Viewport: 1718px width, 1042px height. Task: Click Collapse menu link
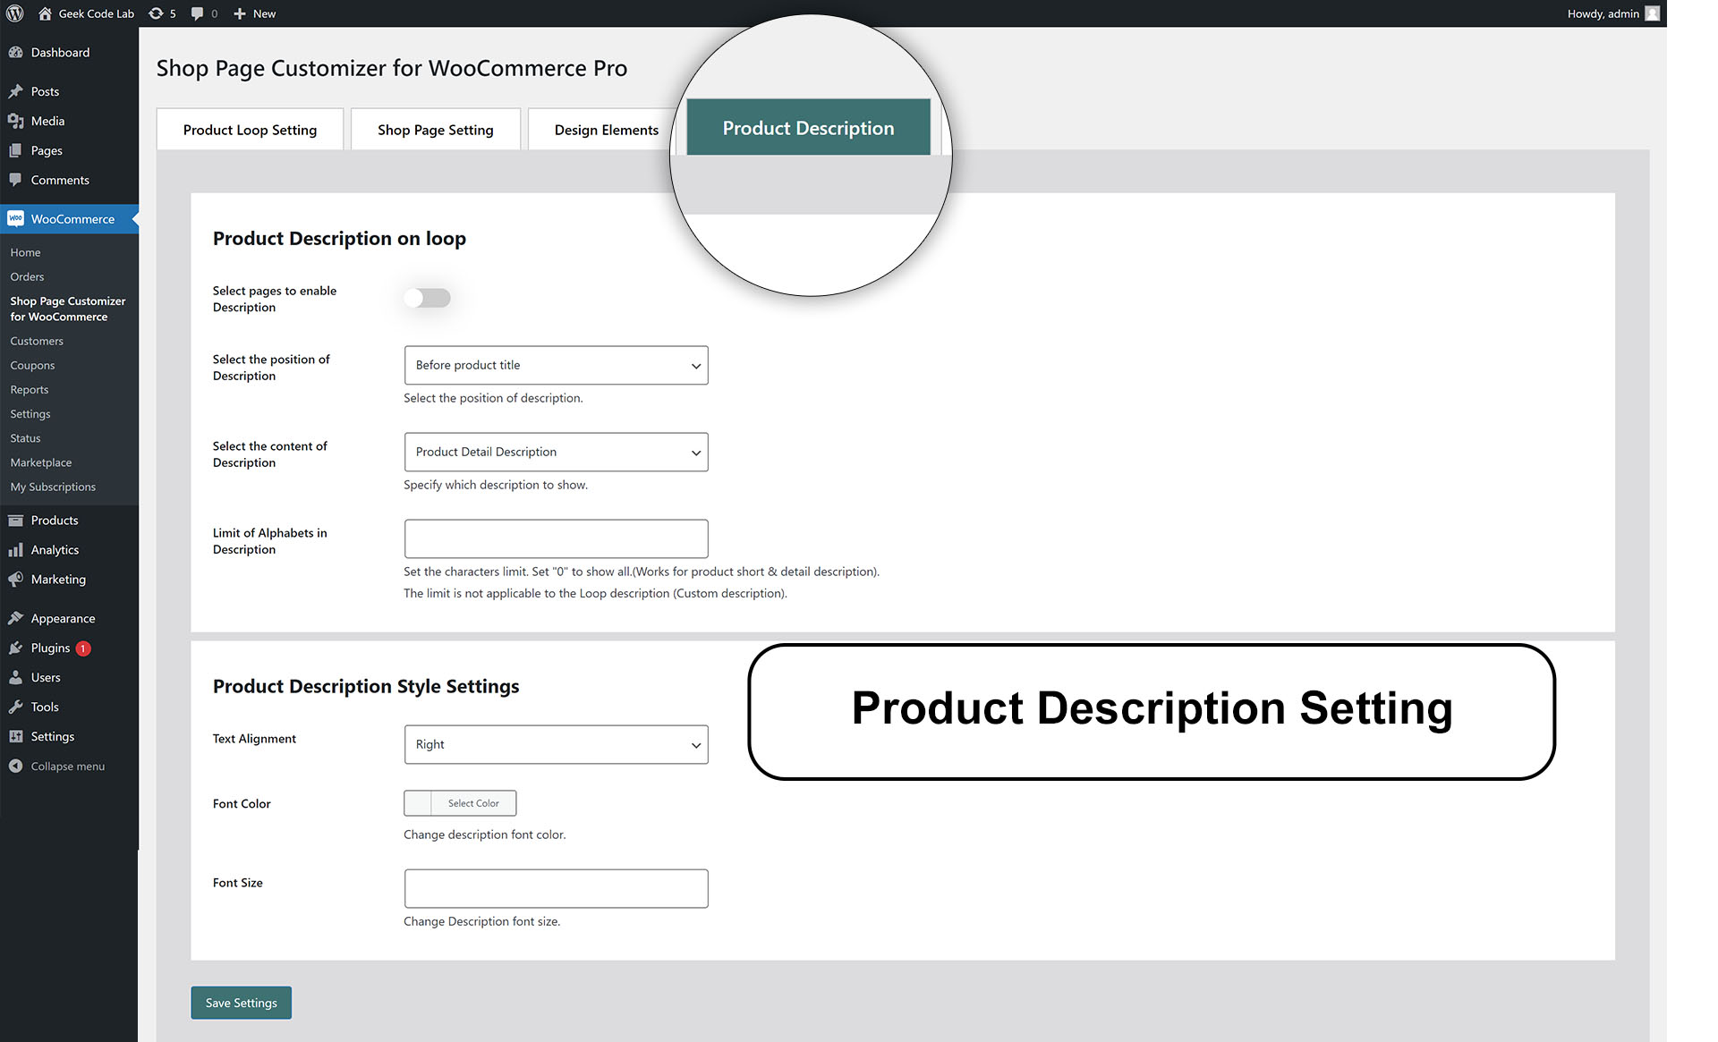[67, 766]
